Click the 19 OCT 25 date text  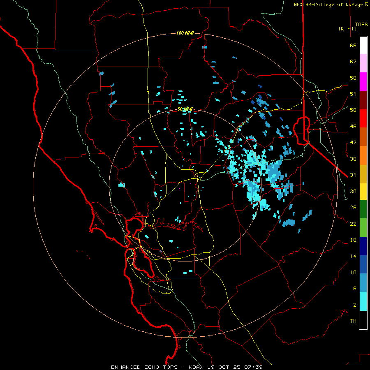coord(225,367)
